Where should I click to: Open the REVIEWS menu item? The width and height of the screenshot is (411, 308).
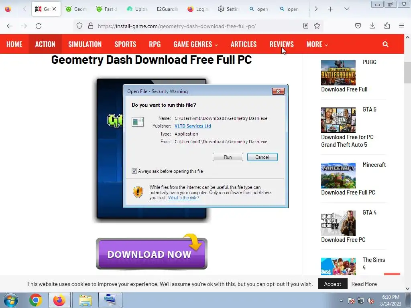(281, 44)
